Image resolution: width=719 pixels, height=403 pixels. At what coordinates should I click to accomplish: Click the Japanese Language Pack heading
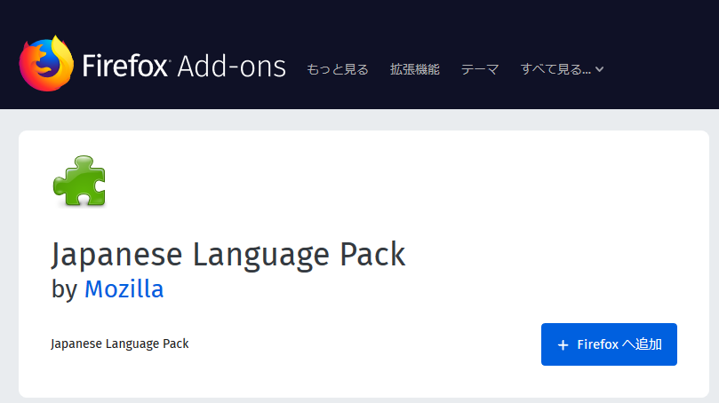[x=228, y=255]
